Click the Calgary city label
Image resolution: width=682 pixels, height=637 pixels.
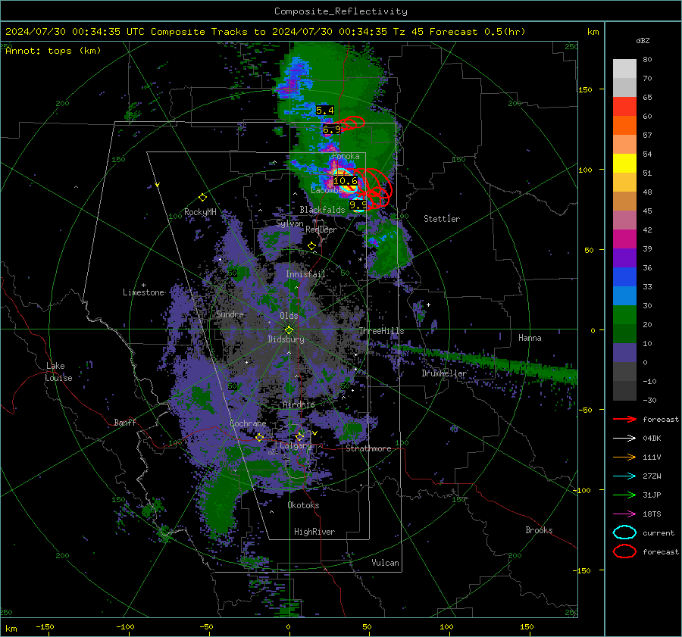pyautogui.click(x=296, y=445)
